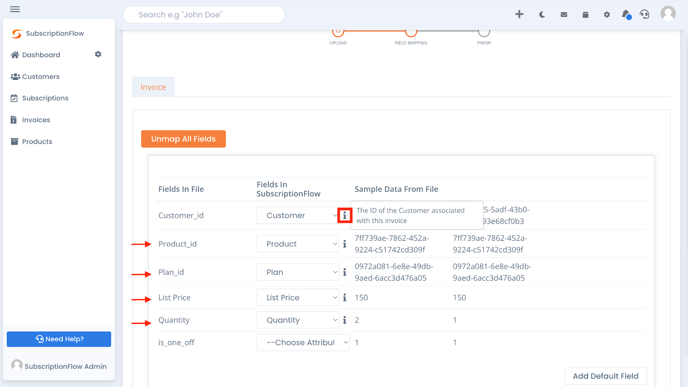The height and width of the screenshot is (387, 688).
Task: Click info icon next to Quantity dropdown
Action: 344,320
